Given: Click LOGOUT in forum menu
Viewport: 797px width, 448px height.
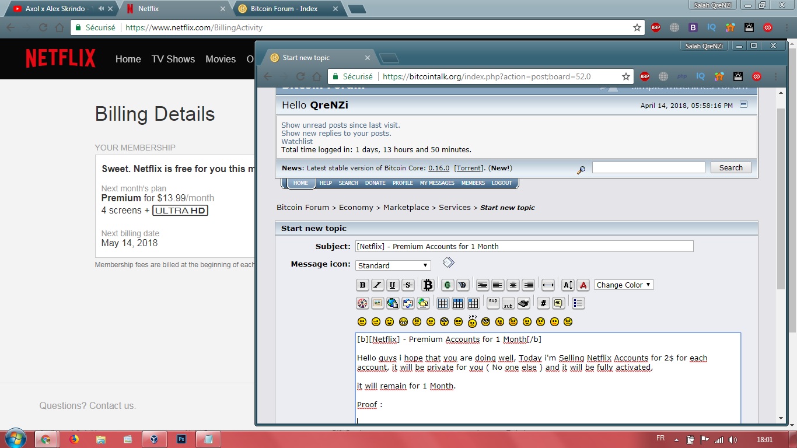Looking at the screenshot, I should (502, 183).
